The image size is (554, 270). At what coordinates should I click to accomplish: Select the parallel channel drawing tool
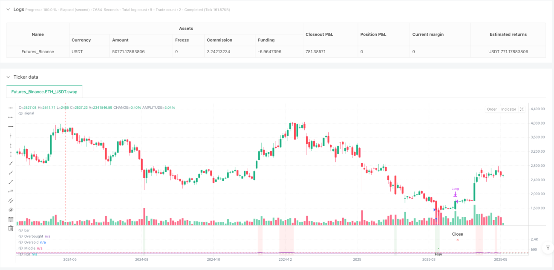11,201
